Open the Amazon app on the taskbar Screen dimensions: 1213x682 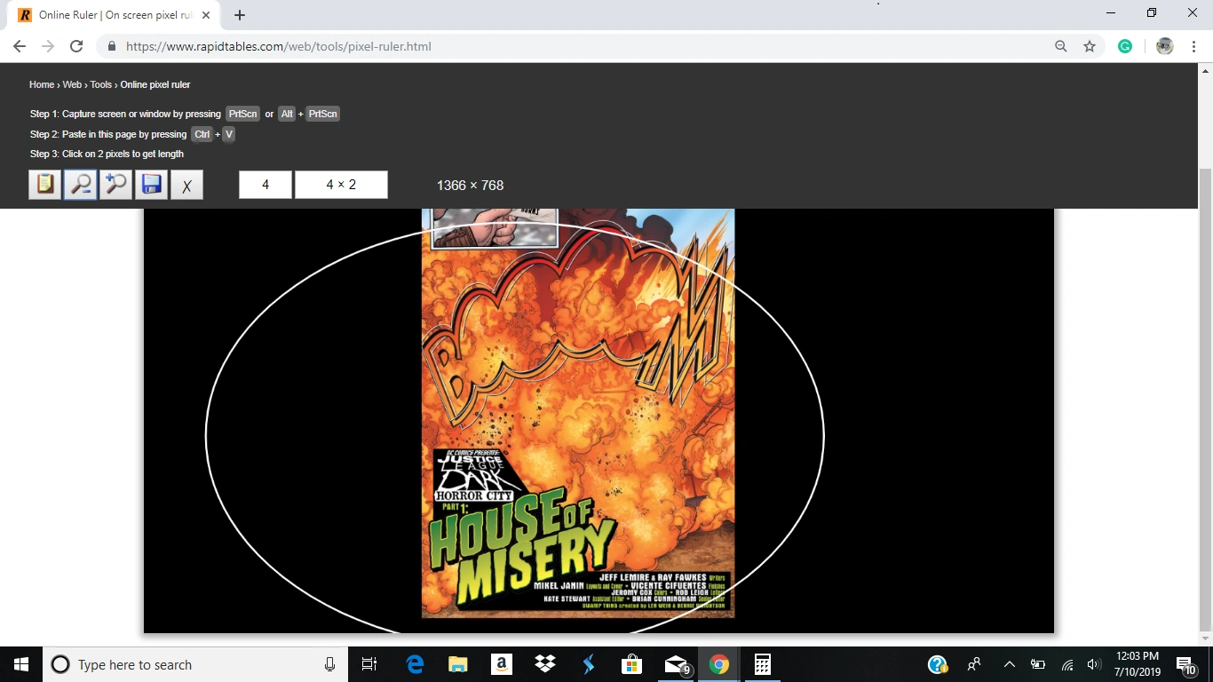[x=501, y=664]
